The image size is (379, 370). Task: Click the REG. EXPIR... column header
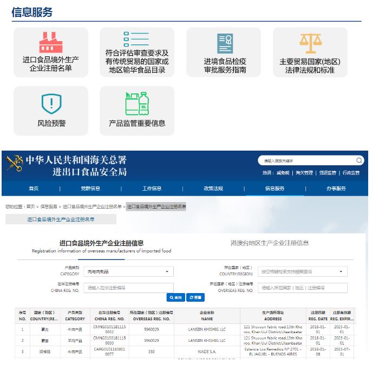click(342, 316)
